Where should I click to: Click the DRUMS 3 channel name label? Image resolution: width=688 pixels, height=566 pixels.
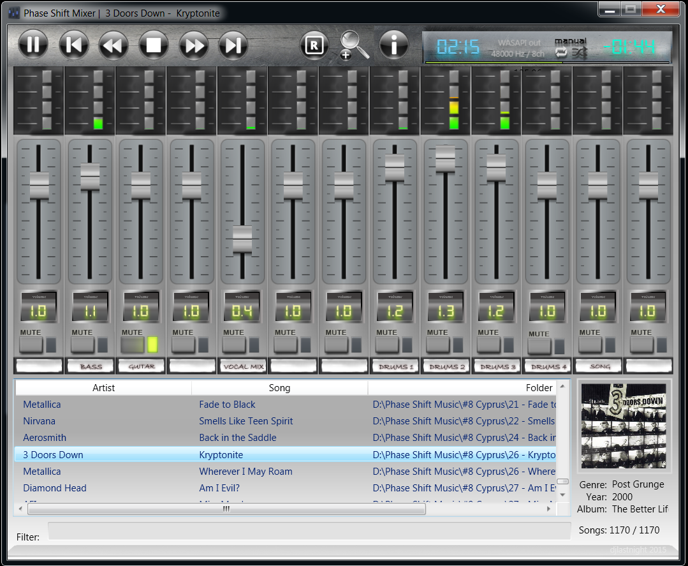click(x=497, y=366)
